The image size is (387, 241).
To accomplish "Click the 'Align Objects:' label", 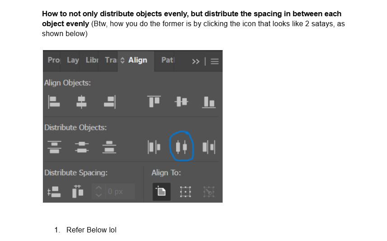I will pyautogui.click(x=67, y=83).
